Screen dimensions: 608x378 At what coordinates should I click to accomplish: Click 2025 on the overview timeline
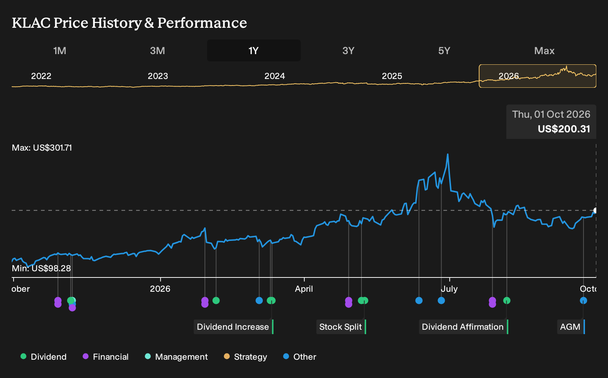tap(392, 76)
